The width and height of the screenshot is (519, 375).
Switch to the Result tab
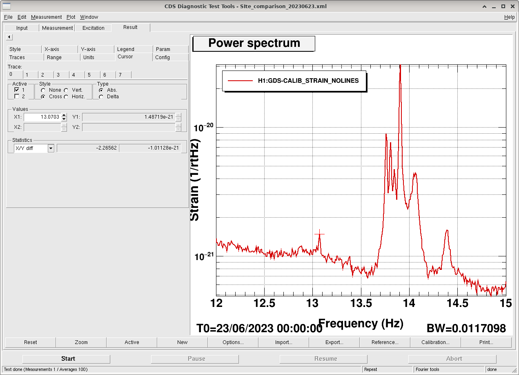click(x=130, y=27)
